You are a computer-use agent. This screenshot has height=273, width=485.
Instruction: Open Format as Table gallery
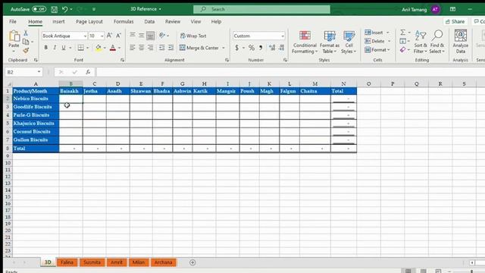pyautogui.click(x=330, y=42)
